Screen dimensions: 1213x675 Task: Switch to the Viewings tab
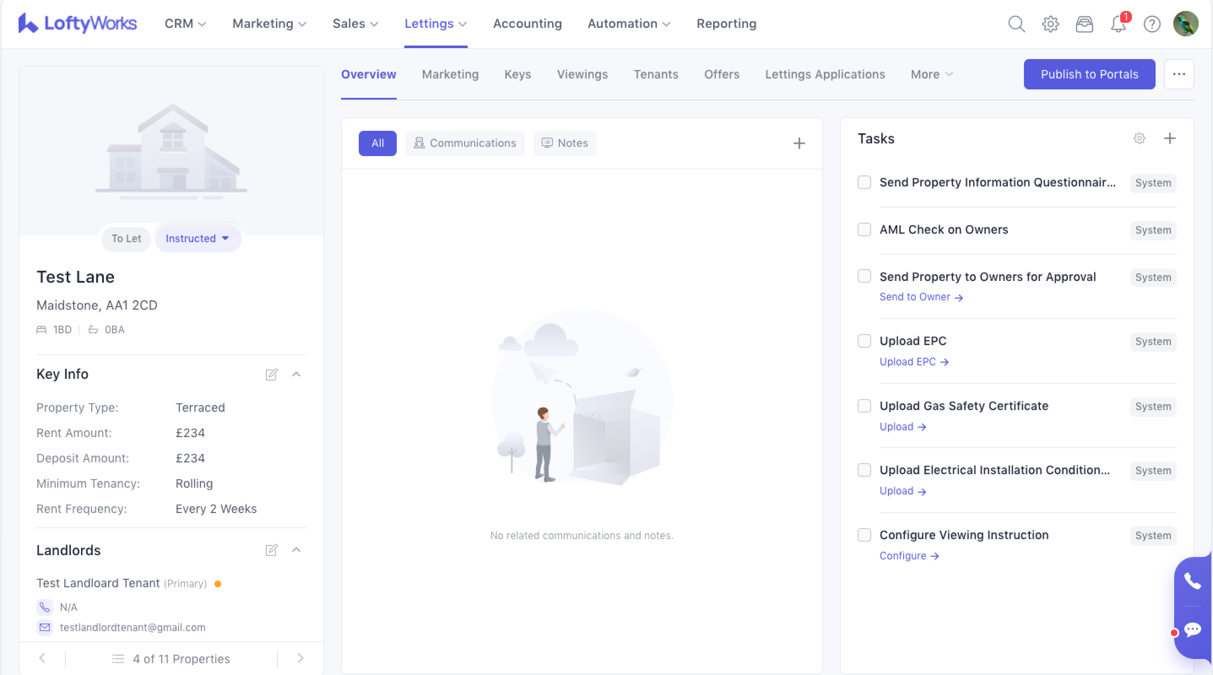pyautogui.click(x=582, y=74)
